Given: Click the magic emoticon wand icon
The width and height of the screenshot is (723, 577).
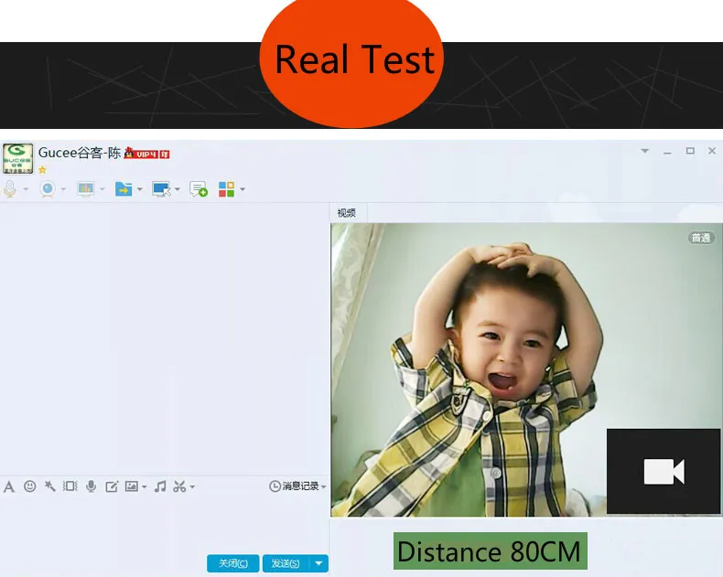Looking at the screenshot, I should pyautogui.click(x=49, y=486).
